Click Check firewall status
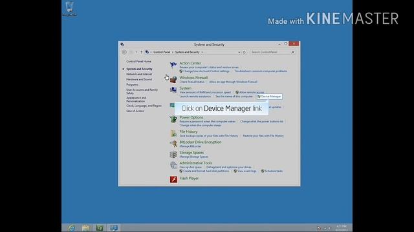This screenshot has height=232, width=414. (192, 82)
